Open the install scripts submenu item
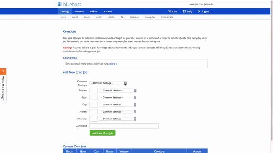This screenshot has height=153, width=273. (x=167, y=17)
